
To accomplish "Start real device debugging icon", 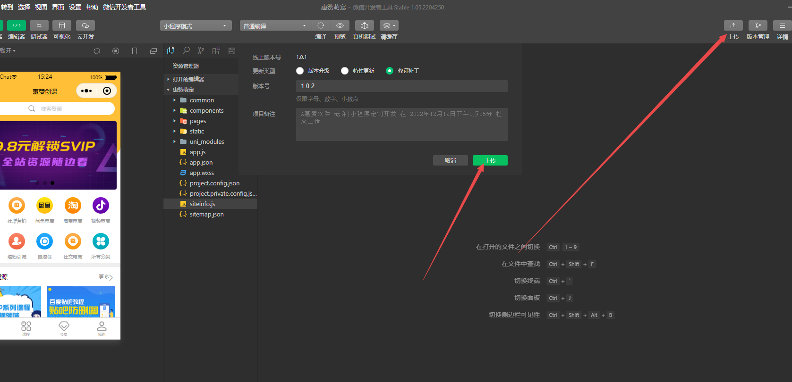I will [x=365, y=25].
